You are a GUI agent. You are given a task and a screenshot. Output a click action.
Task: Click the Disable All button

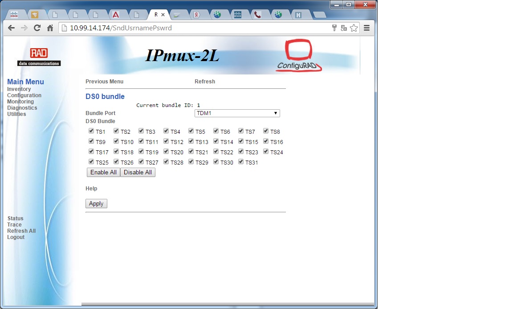[138, 173]
